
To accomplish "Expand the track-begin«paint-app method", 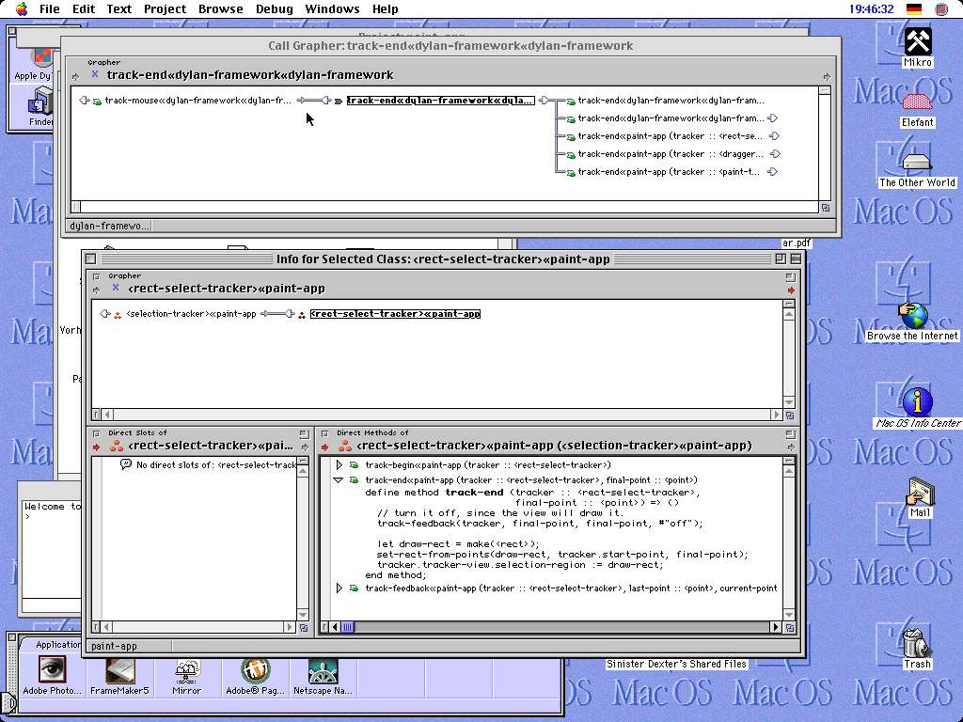I will 339,464.
